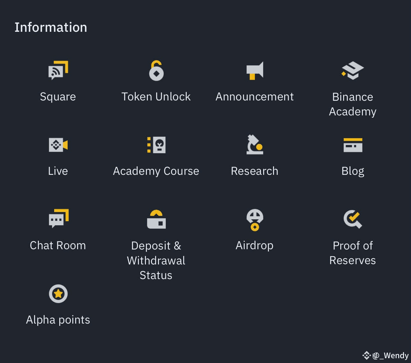Screen dimensions: 411x363
Task: Open Research via the microscope icon
Action: click(x=254, y=145)
